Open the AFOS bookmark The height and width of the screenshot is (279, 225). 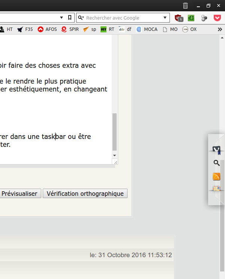(x=47, y=29)
